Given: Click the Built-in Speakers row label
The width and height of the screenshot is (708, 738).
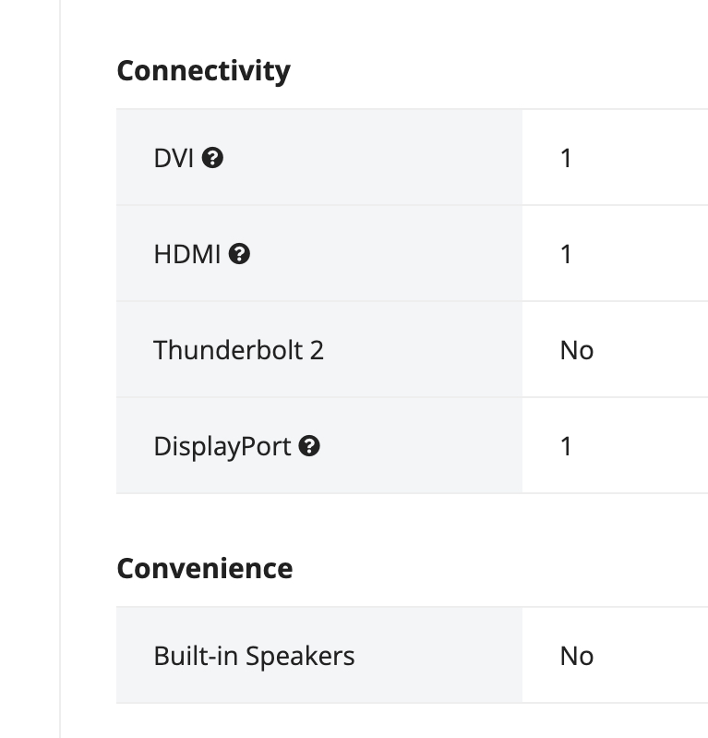Looking at the screenshot, I should [x=254, y=656].
